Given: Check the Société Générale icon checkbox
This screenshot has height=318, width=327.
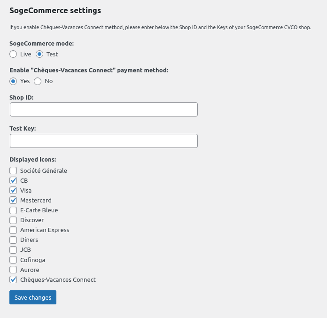Looking at the screenshot, I should (13, 171).
